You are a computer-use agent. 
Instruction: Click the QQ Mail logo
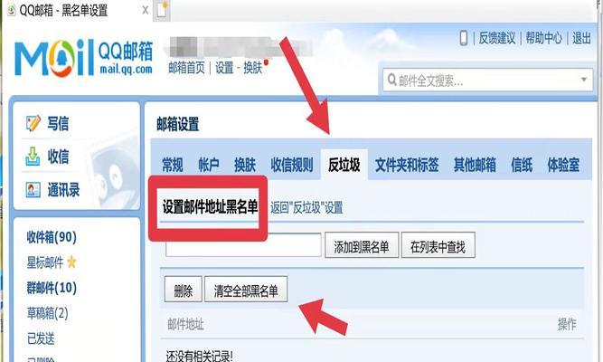tap(83, 57)
